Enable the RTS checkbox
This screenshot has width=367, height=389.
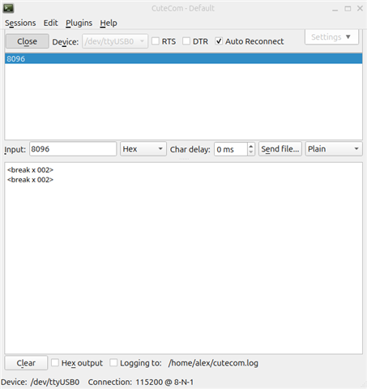click(156, 41)
